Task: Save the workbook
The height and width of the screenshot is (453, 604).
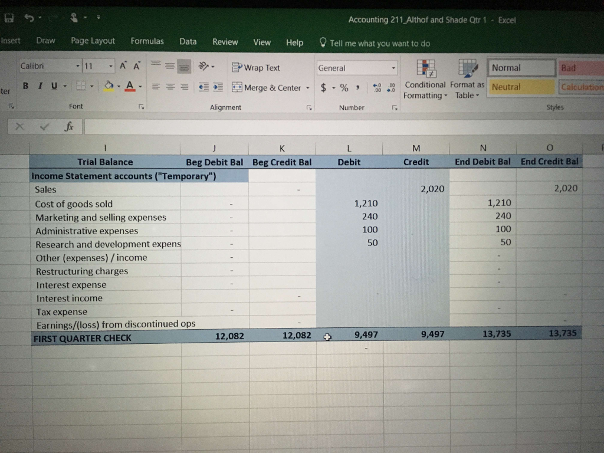Action: point(8,18)
